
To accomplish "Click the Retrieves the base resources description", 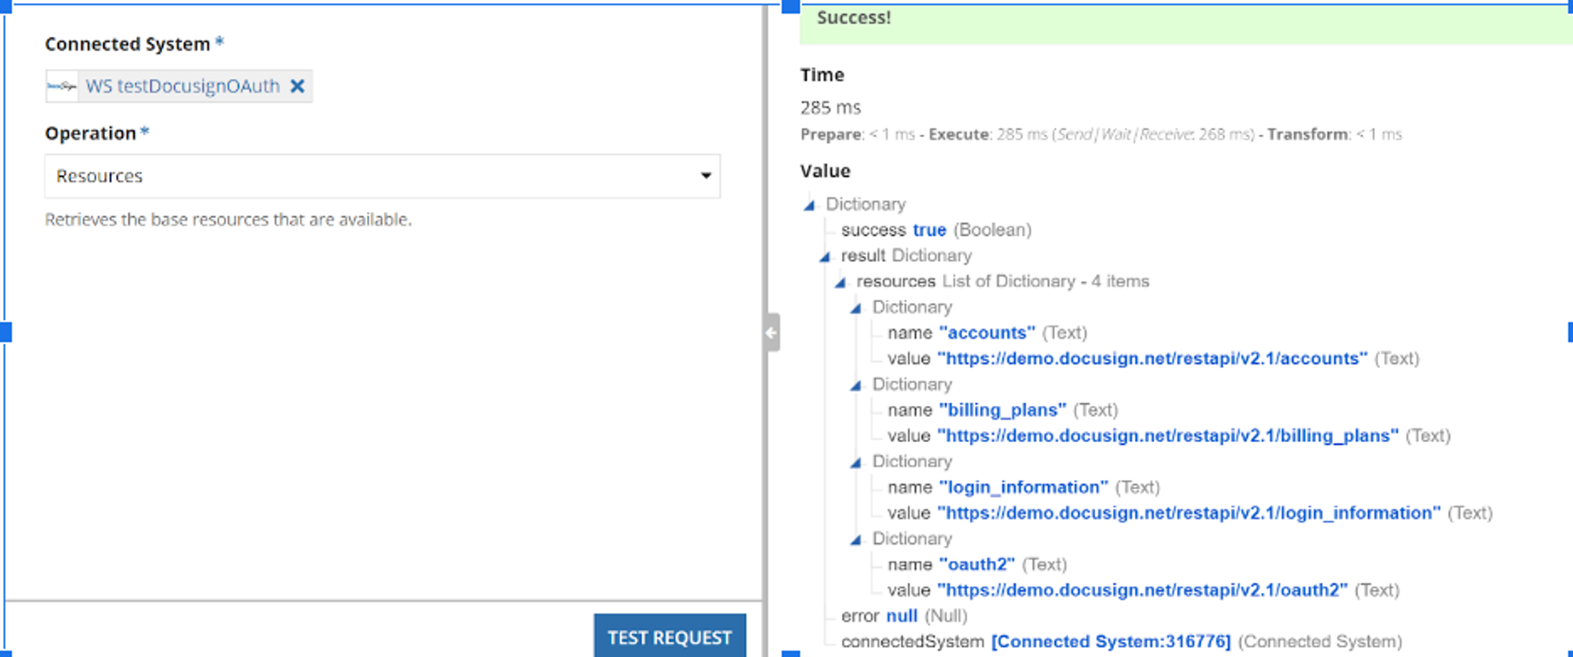I will pos(229,219).
